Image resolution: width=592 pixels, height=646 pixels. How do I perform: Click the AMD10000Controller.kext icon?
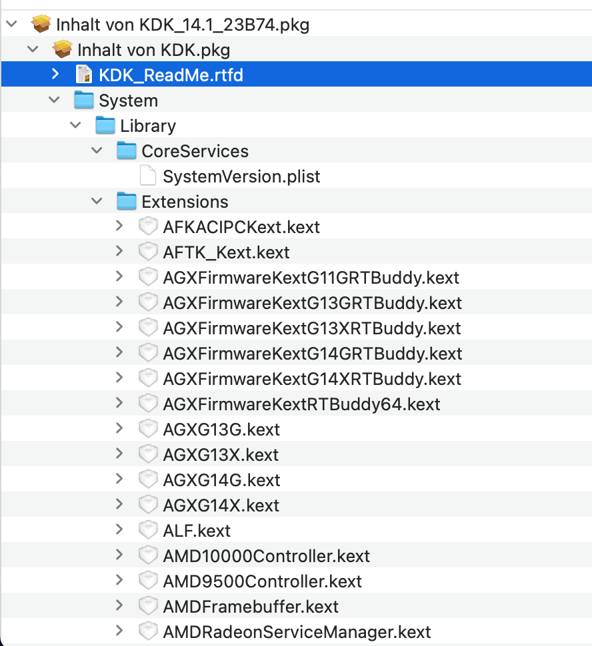tap(148, 555)
